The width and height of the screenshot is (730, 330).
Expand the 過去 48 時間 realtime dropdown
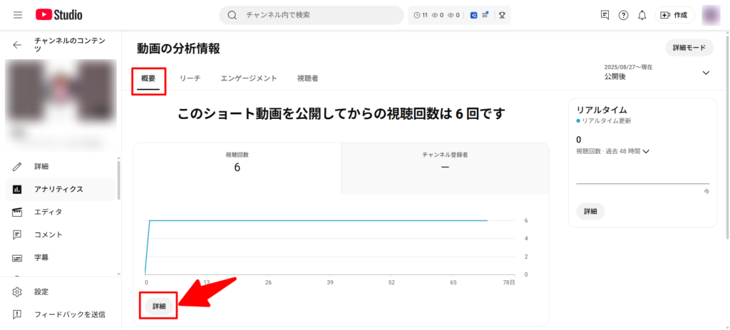[x=646, y=151]
